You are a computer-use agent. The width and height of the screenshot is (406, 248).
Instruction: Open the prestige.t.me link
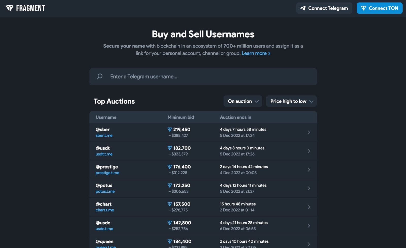107,173
